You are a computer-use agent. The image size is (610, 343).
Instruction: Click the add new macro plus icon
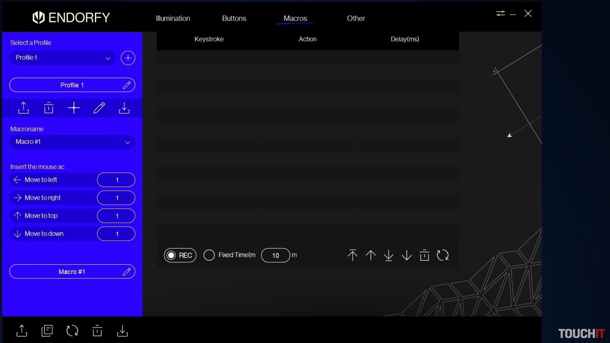(x=74, y=108)
